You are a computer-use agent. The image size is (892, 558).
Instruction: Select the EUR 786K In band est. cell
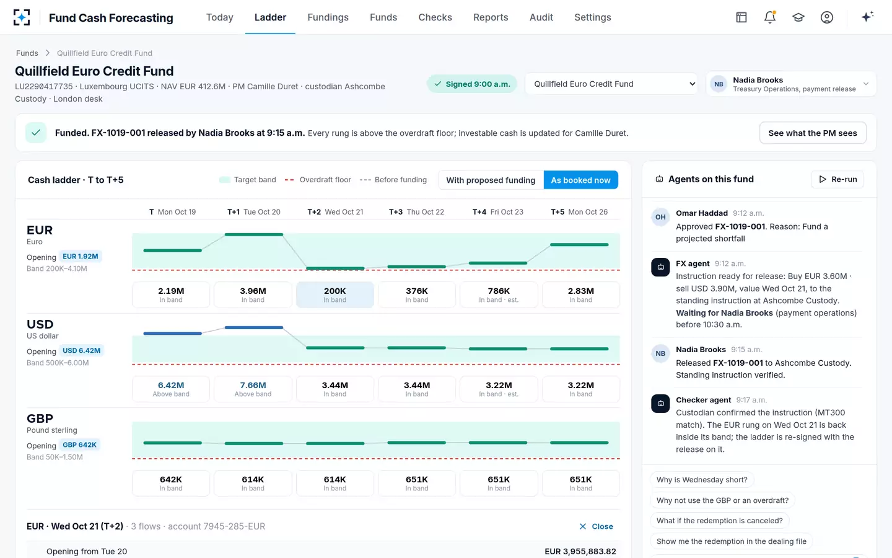499,294
